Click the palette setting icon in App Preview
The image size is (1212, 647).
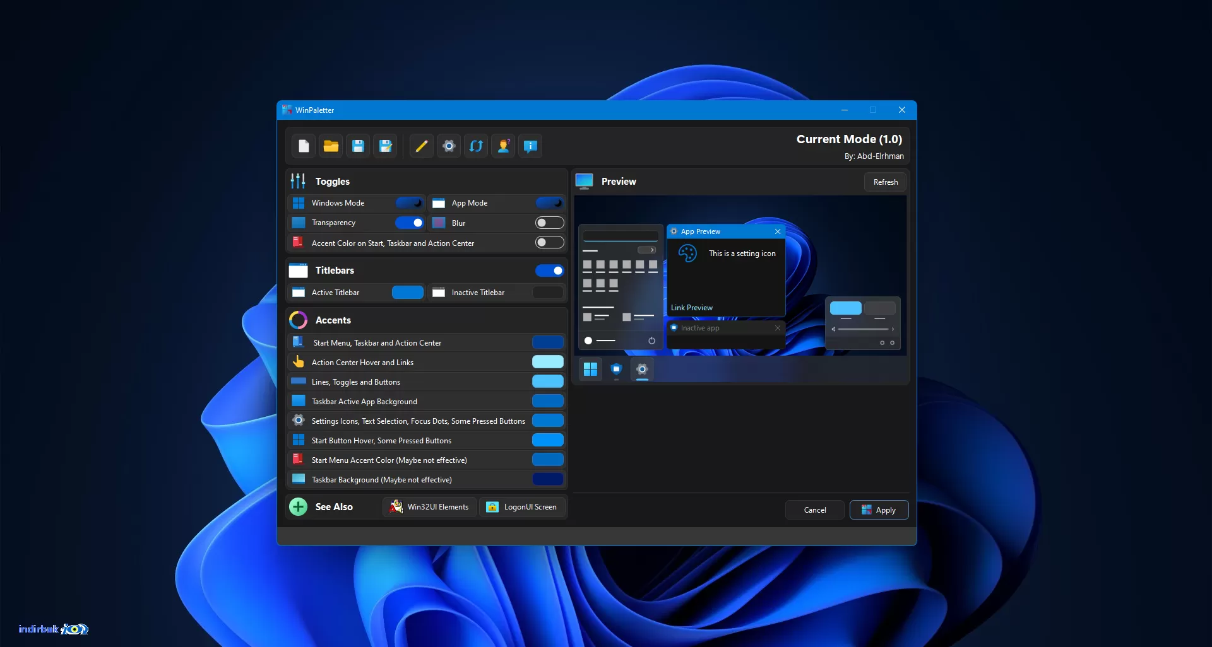[687, 254]
